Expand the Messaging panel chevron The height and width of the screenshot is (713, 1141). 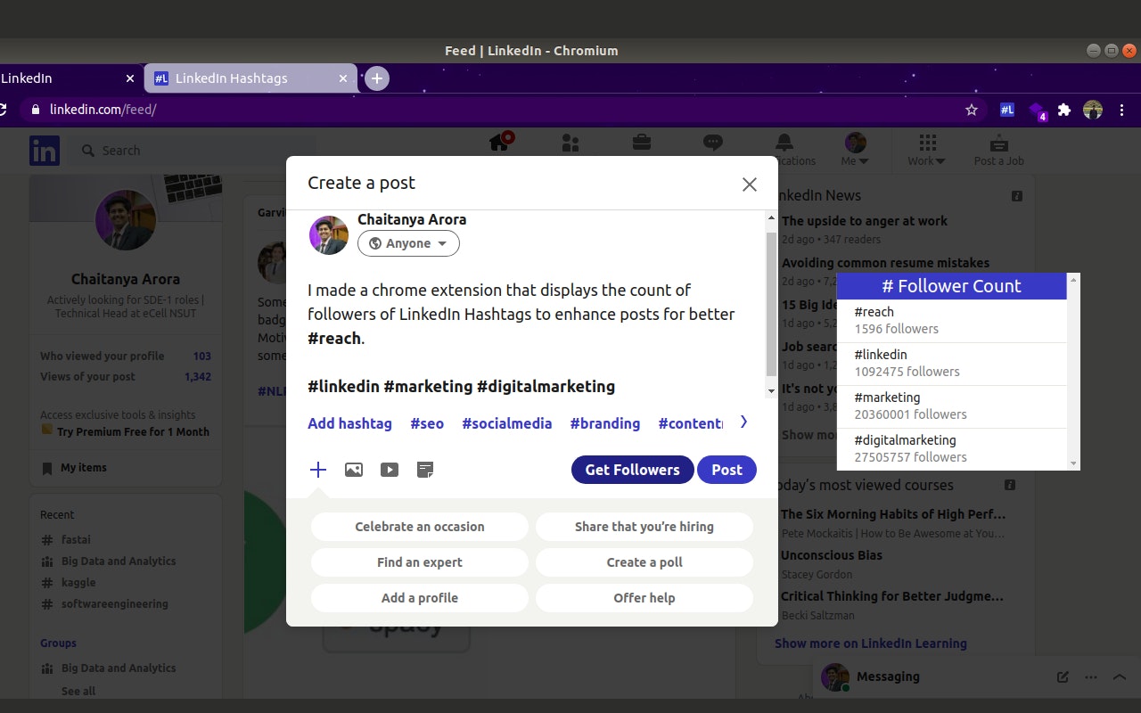coord(1120,676)
